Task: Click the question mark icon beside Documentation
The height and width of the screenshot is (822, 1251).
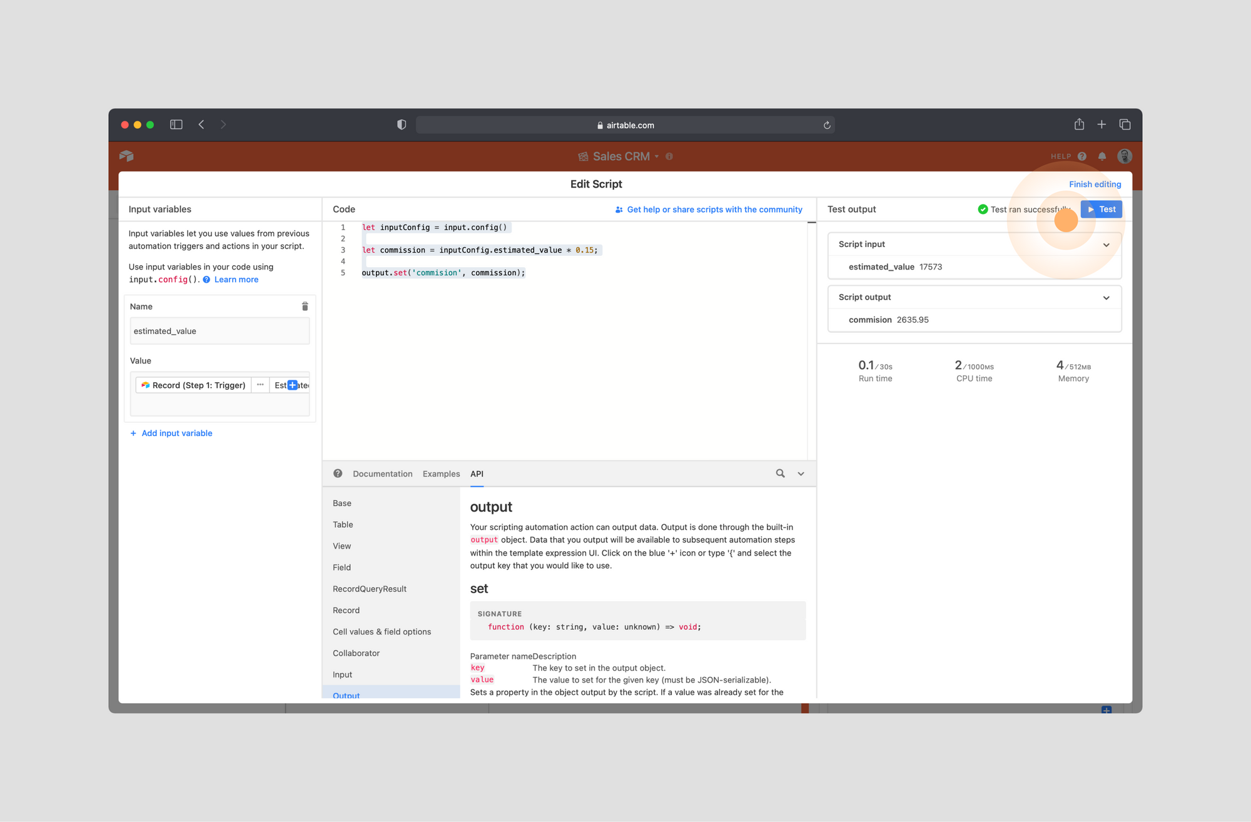Action: click(338, 474)
